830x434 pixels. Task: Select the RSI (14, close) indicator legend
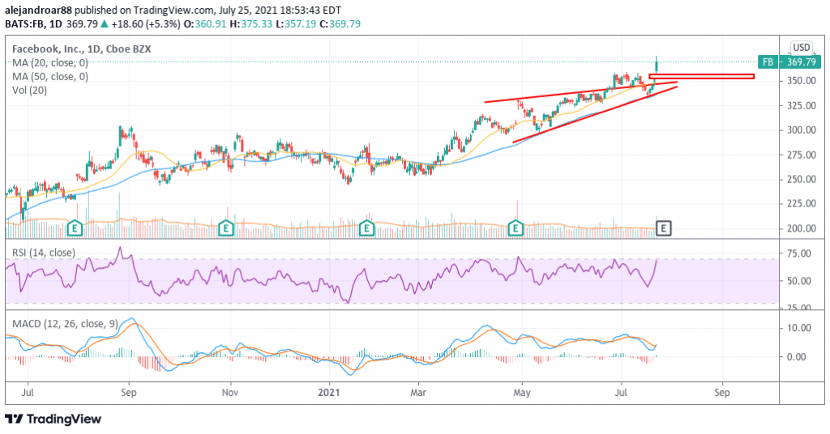pyautogui.click(x=44, y=253)
